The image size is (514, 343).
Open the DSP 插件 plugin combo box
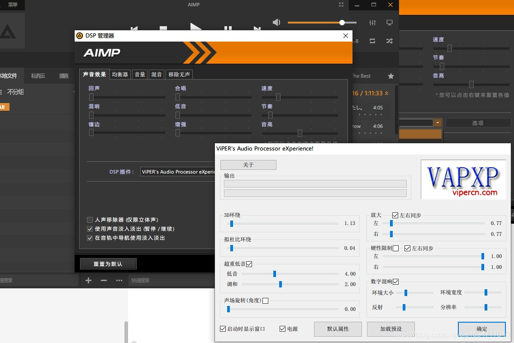(x=178, y=172)
